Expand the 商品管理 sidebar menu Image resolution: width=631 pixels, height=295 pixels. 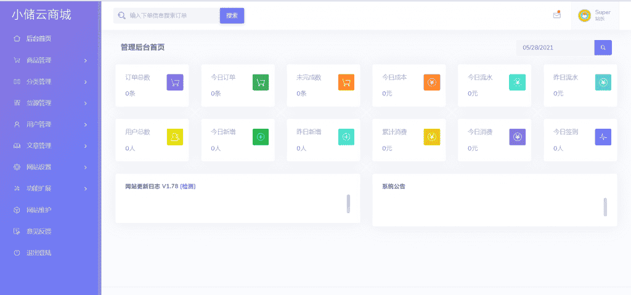pos(49,60)
